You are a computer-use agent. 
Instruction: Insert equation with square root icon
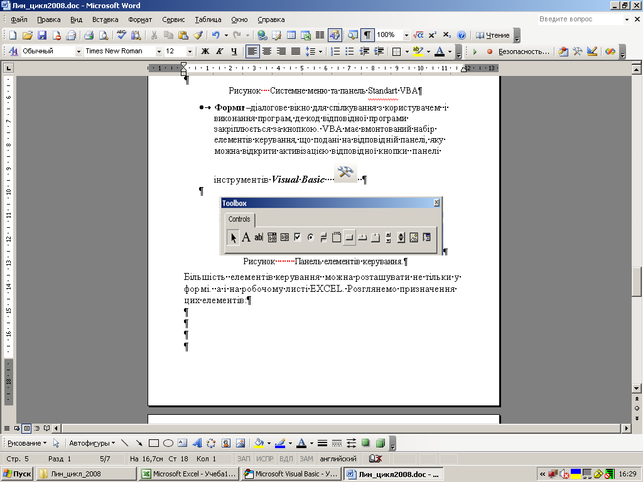coord(418,35)
